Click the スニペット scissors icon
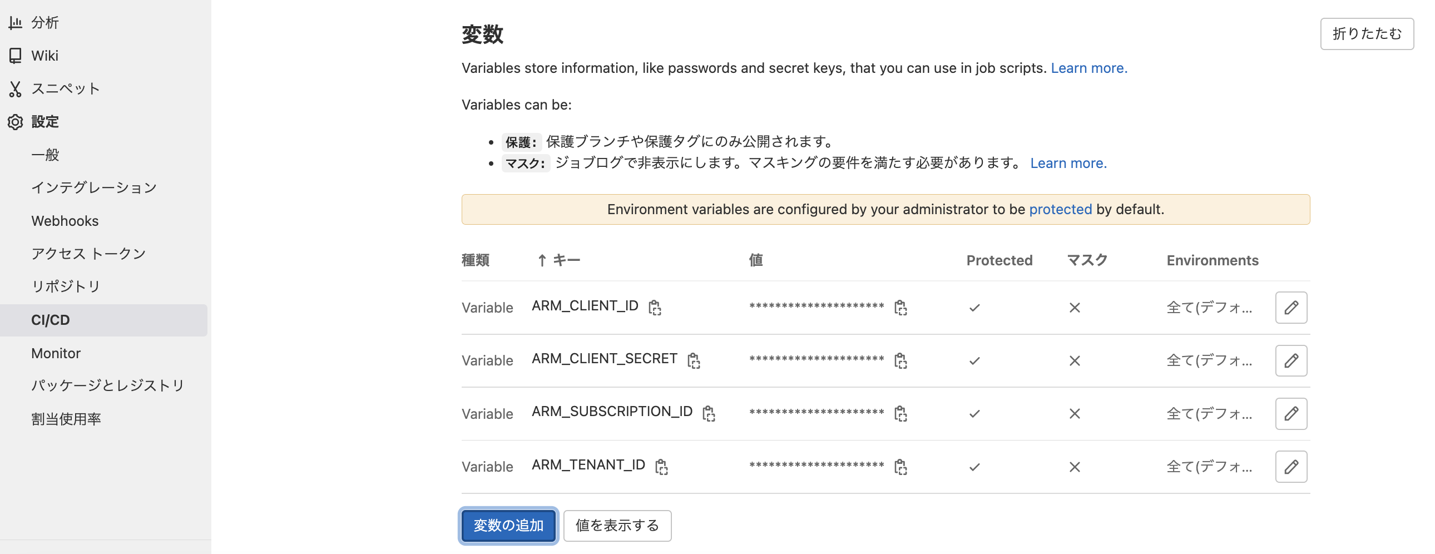 pyautogui.click(x=15, y=88)
